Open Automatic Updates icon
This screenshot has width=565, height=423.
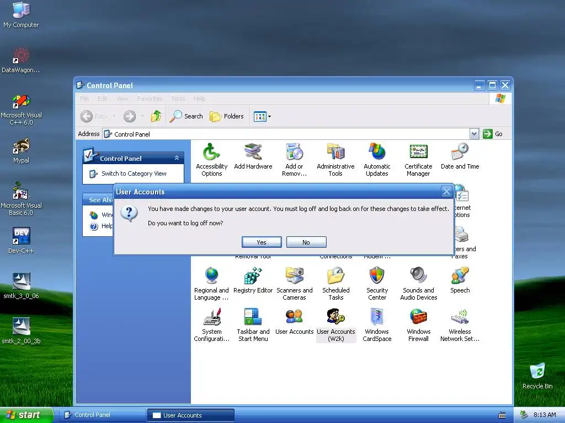click(x=377, y=160)
